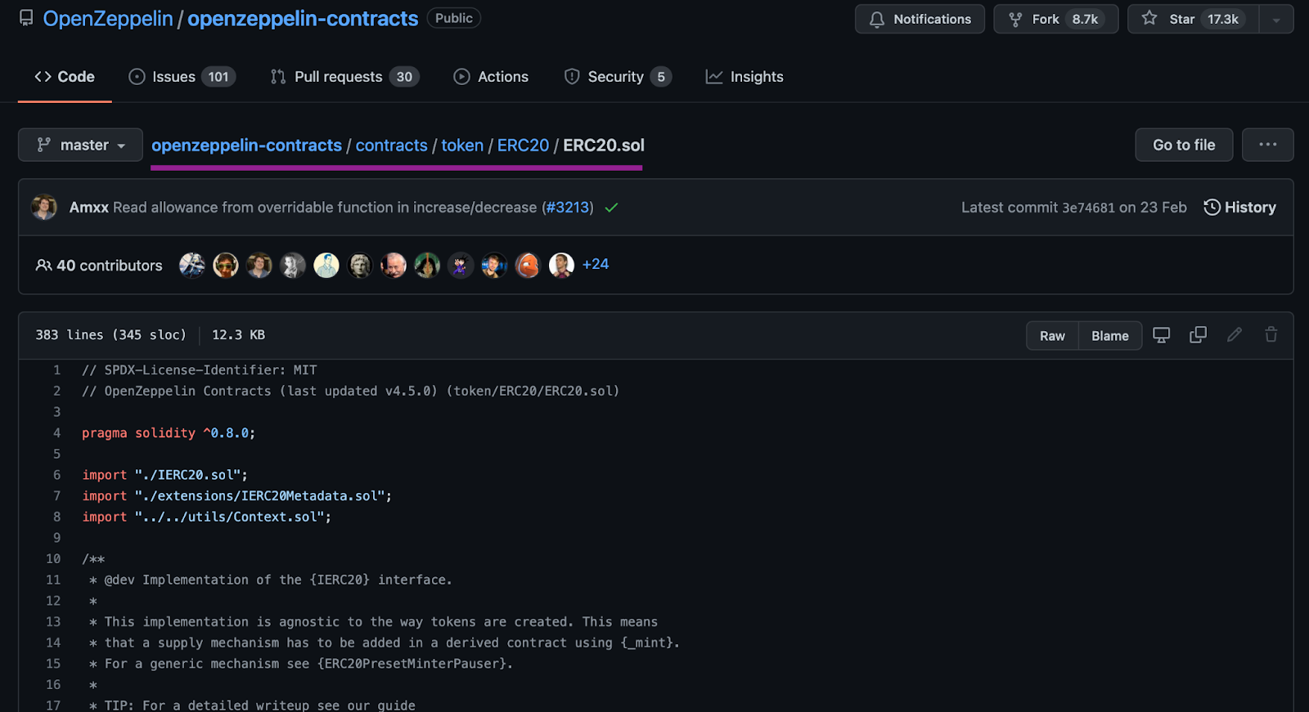The width and height of the screenshot is (1309, 712).
Task: Select line number 4
Action: click(57, 433)
